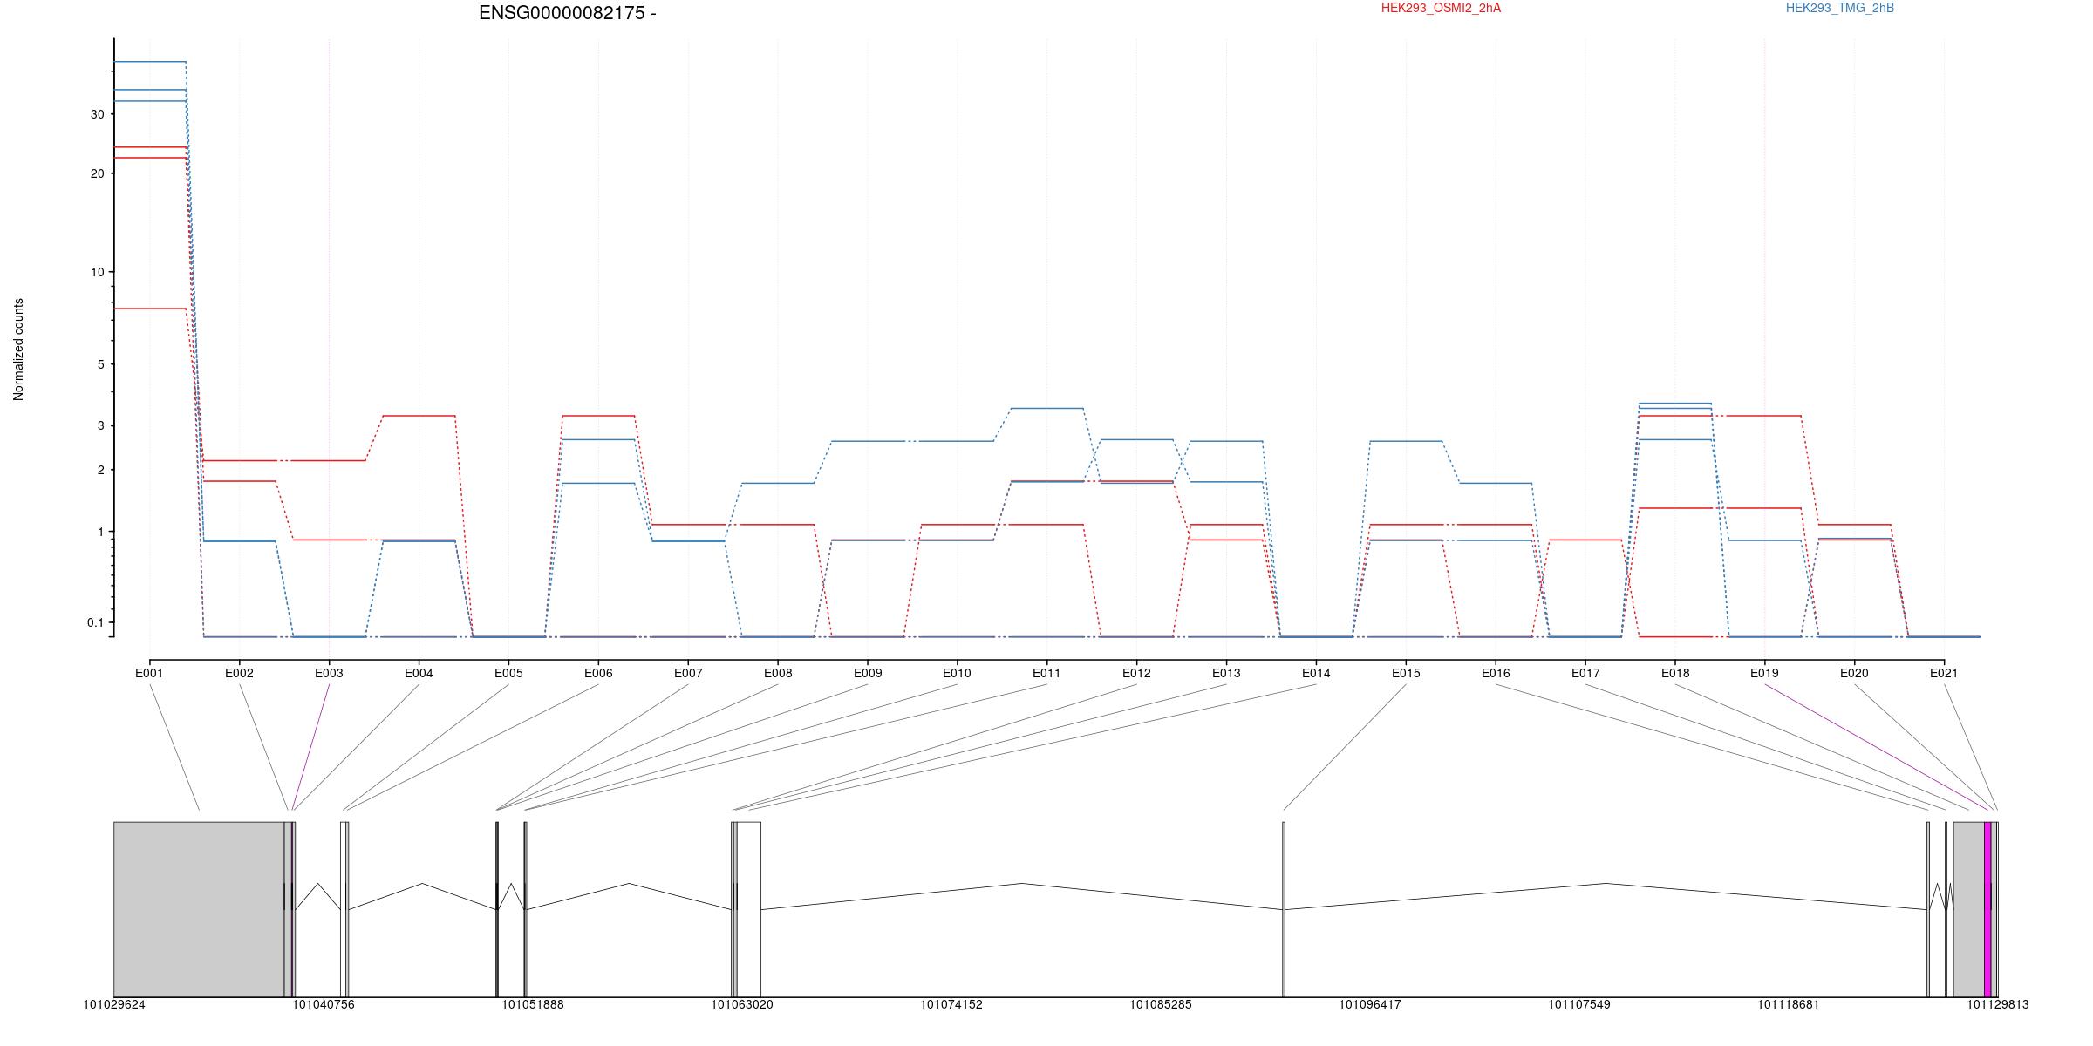Click the white exon box near 101063020
This screenshot has width=2093, height=1046.
(749, 909)
